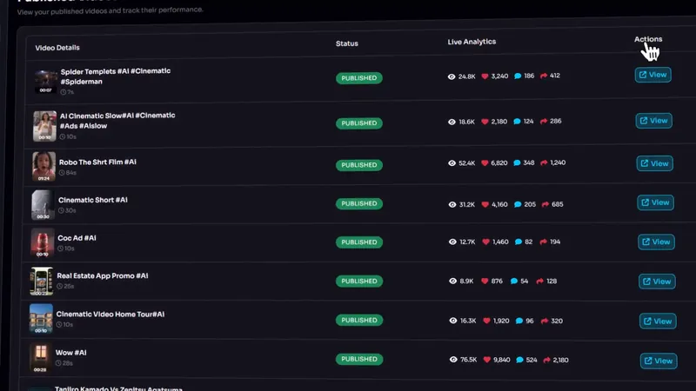Click the comments icon for Robo The Shrt Film
Image resolution: width=696 pixels, height=391 pixels.
click(x=517, y=162)
